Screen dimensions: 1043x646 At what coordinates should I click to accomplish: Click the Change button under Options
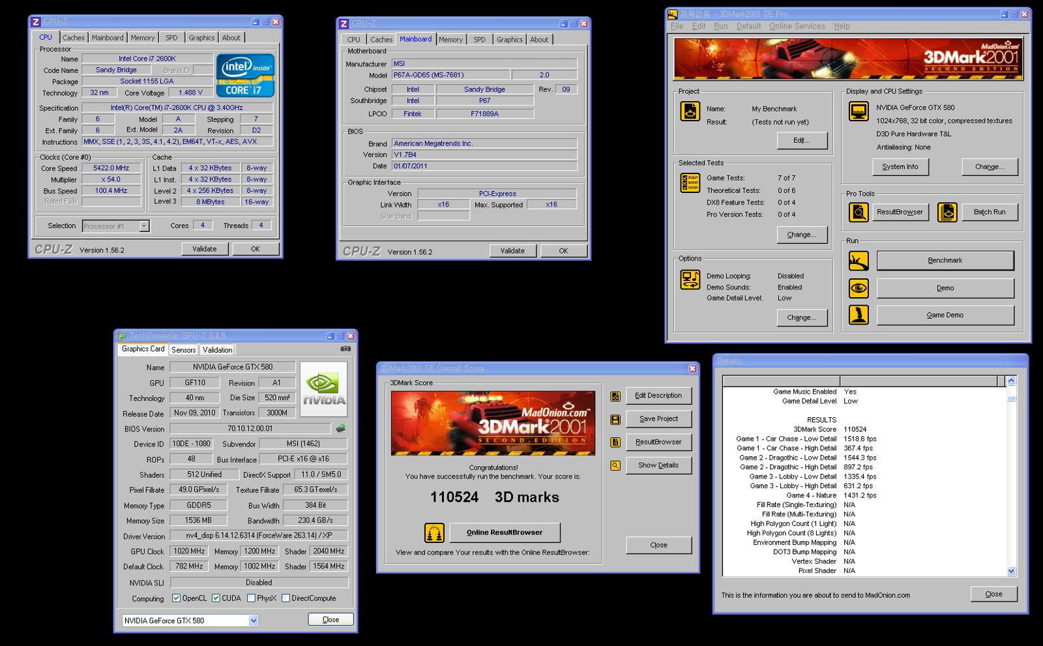tap(802, 317)
